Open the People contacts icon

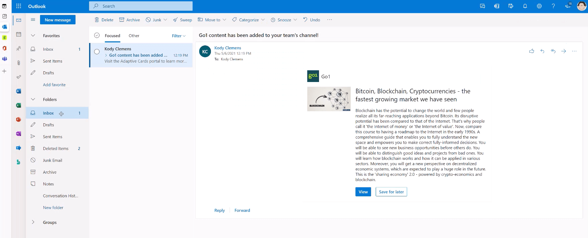19,49
